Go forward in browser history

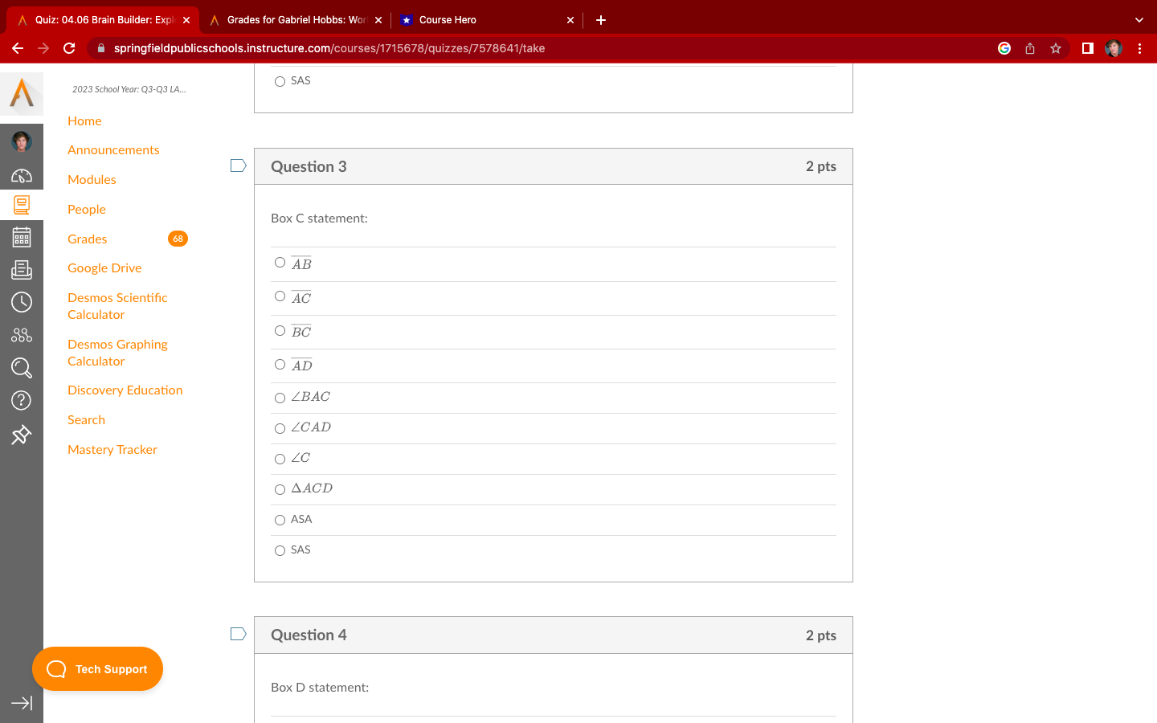tap(43, 48)
